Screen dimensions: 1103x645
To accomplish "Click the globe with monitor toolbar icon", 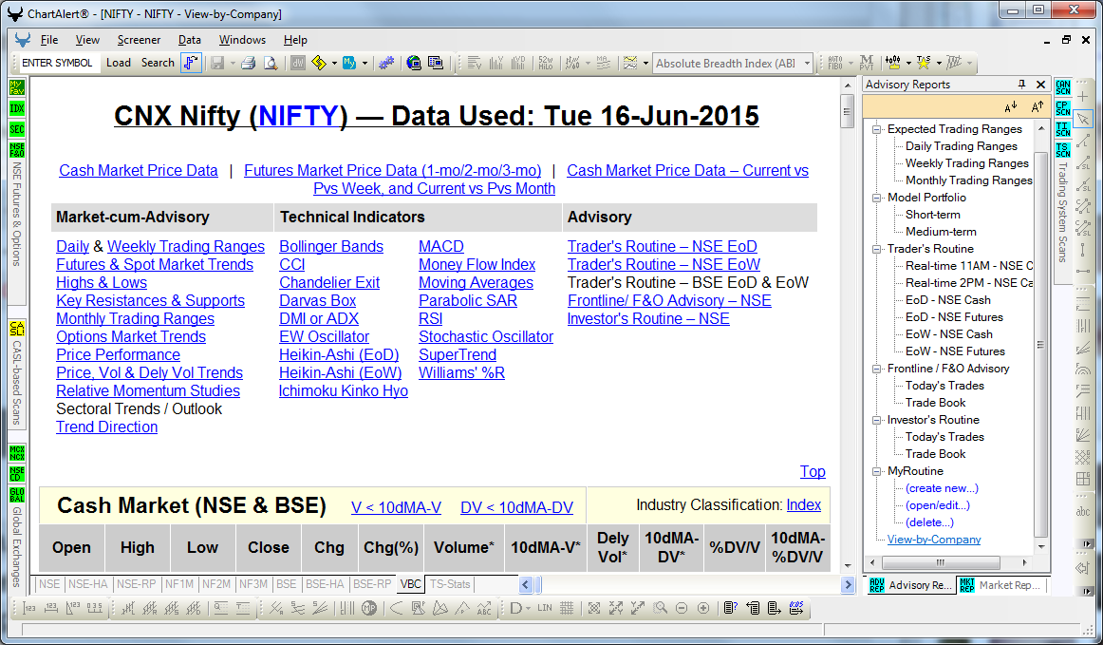I will 414,64.
